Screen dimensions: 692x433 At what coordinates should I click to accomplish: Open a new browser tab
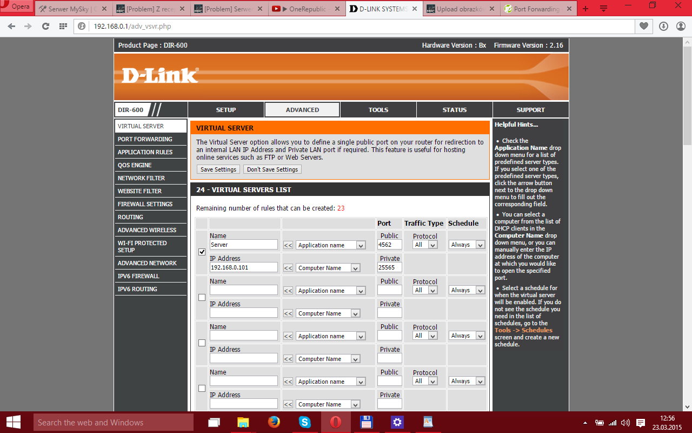(585, 9)
